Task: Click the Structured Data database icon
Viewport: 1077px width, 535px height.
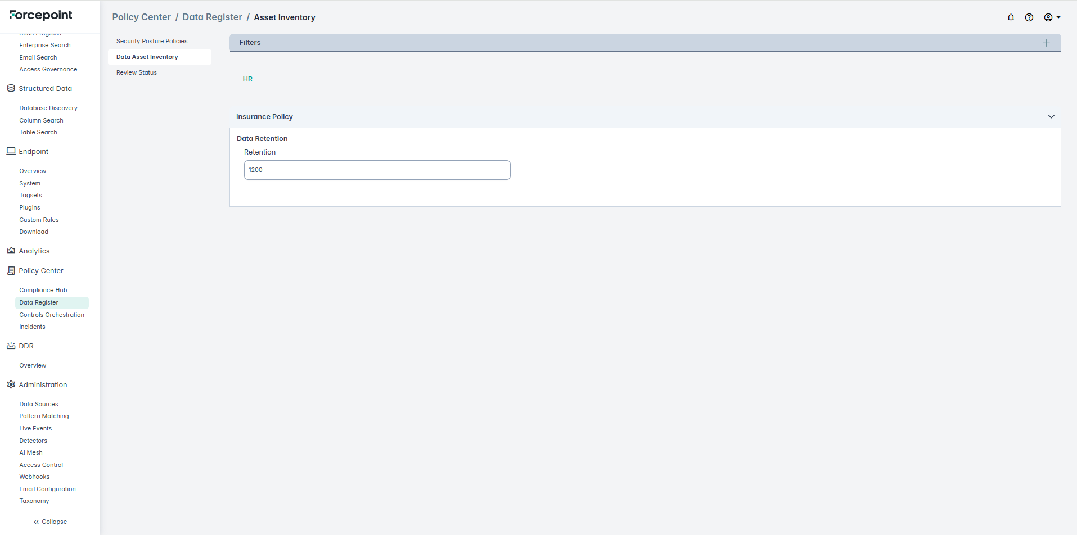Action: [x=11, y=88]
